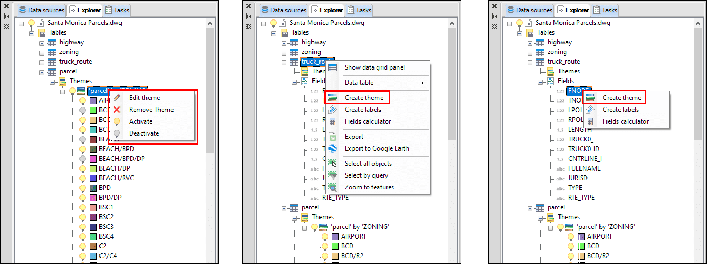
Task: Select the LENGTH field under truck_route
Action: [x=580, y=129]
